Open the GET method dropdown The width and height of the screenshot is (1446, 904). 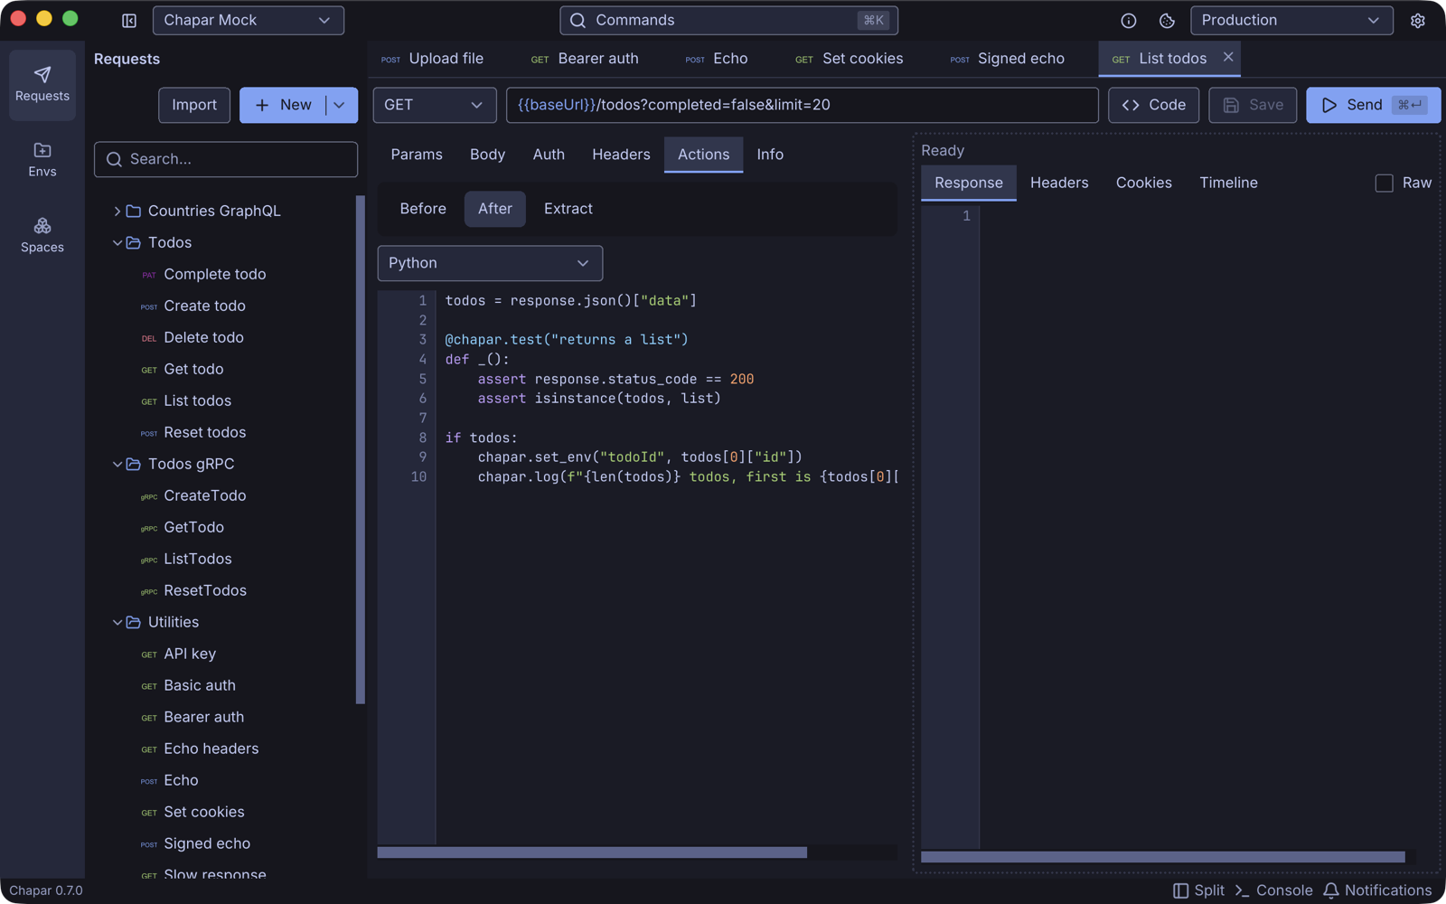[435, 105]
